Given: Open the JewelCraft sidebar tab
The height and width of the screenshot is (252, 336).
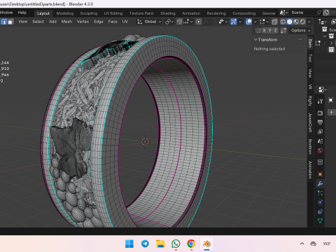Looking at the screenshot, I should click(x=310, y=122).
